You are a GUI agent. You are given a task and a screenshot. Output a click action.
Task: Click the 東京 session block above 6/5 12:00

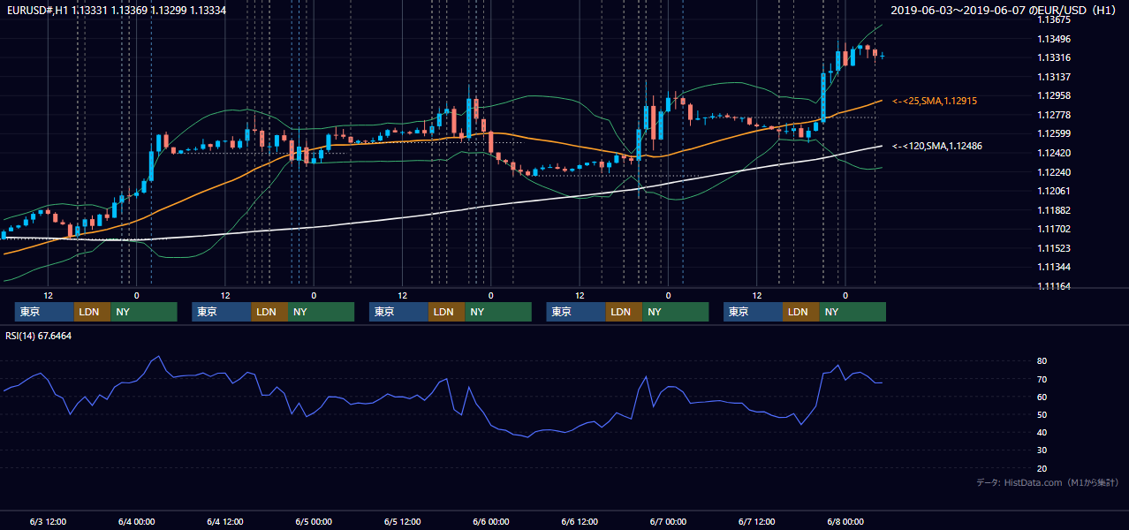(398, 312)
